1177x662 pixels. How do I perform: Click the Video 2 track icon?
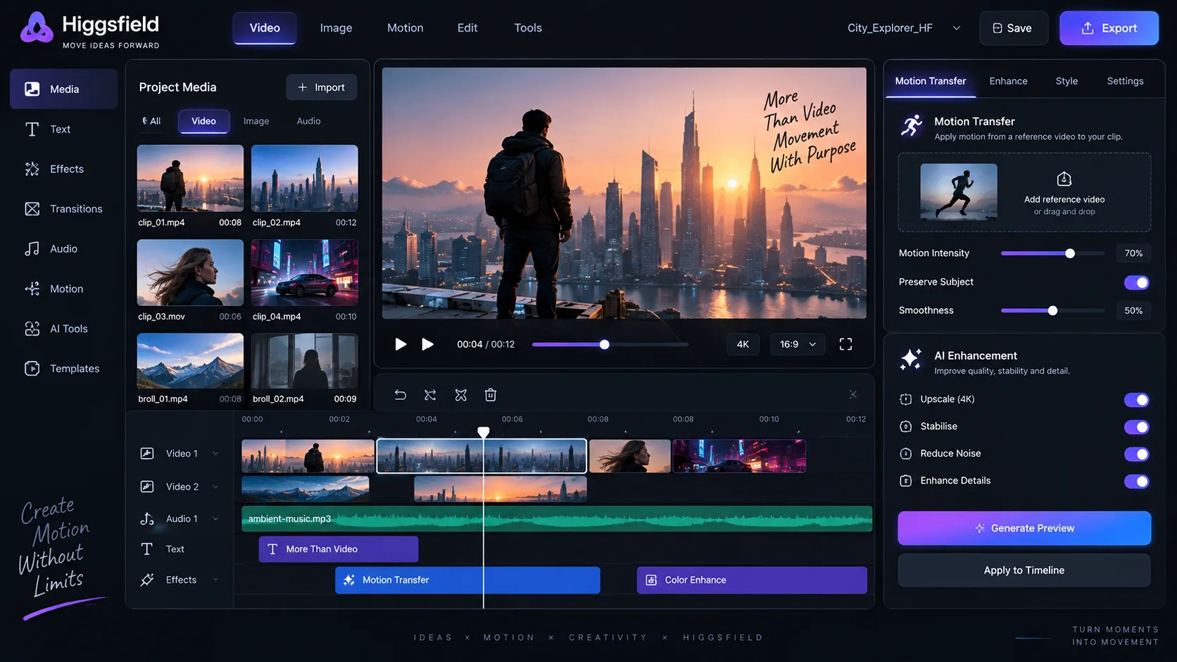[x=147, y=487]
